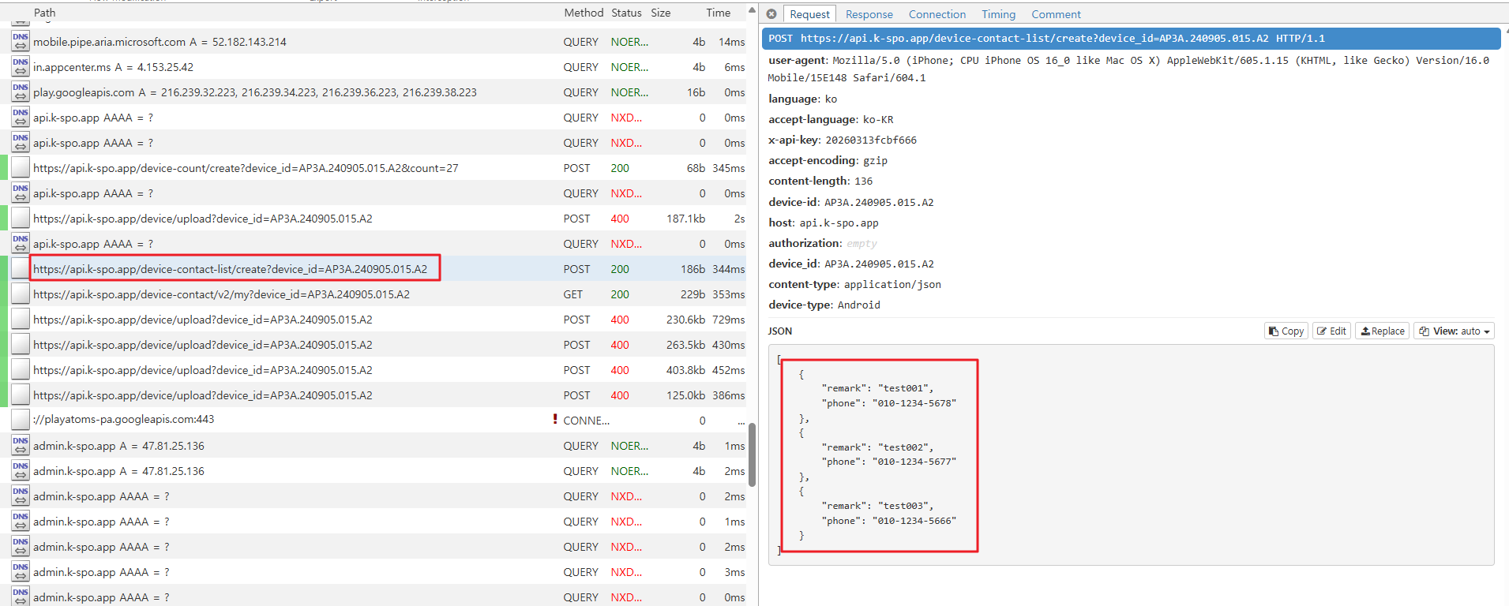Sort flows by the Path column
1509x606 pixels.
tap(44, 13)
